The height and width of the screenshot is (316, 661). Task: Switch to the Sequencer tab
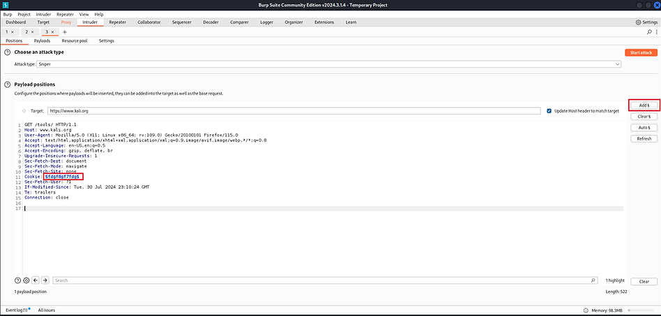point(182,22)
